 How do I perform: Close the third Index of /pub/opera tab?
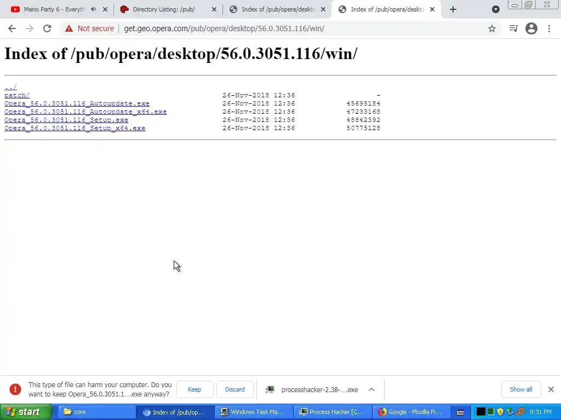pyautogui.click(x=323, y=9)
